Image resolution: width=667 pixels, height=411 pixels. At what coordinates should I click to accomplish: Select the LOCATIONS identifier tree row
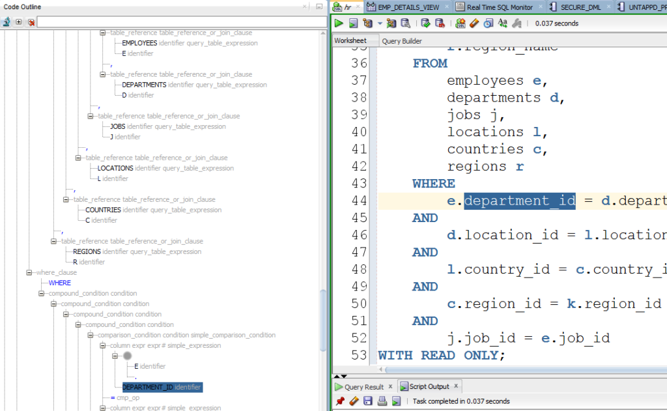pos(165,168)
